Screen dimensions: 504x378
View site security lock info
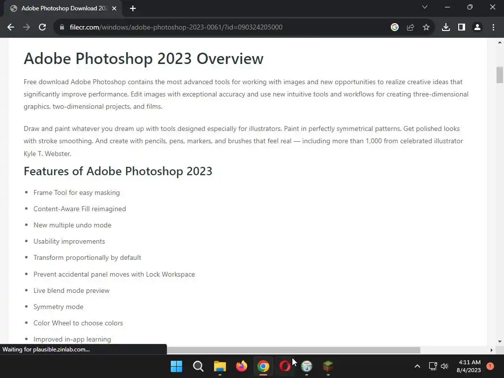(62, 28)
